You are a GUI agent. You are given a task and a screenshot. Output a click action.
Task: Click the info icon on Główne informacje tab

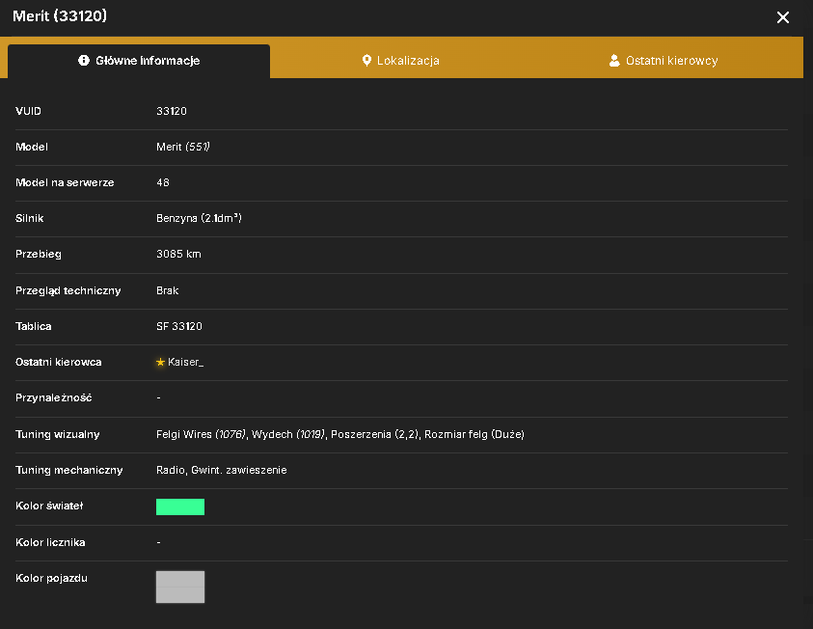tap(84, 61)
